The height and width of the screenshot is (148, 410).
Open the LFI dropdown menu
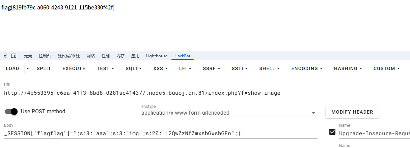coord(185,68)
